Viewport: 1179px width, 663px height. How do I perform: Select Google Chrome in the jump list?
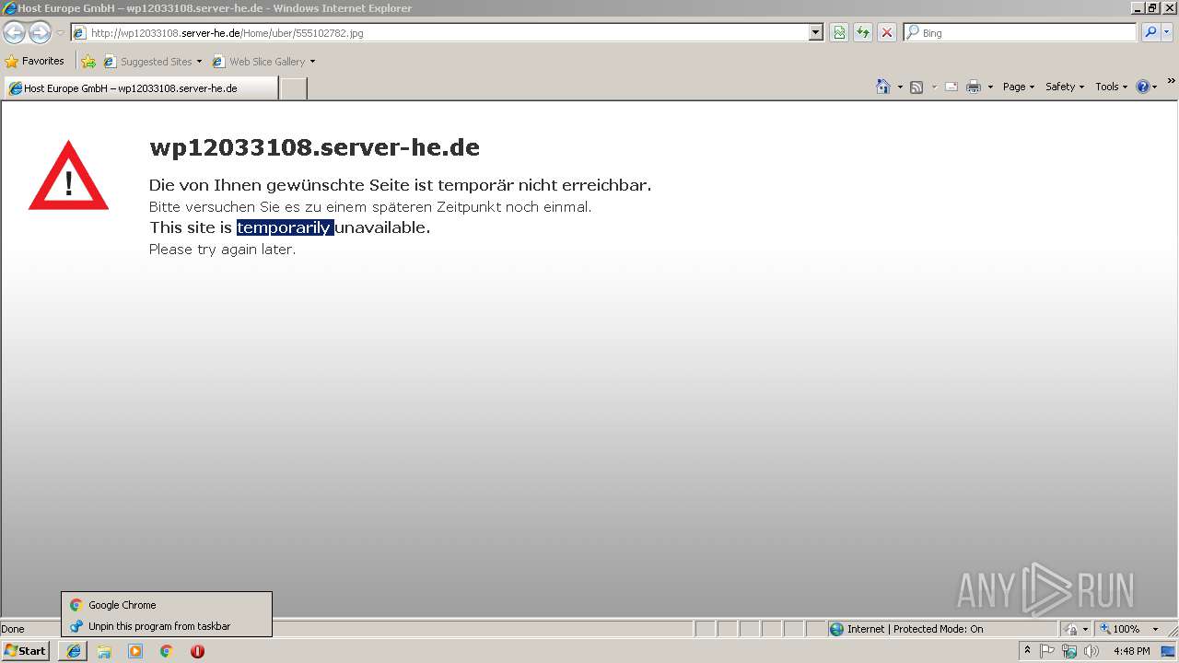(x=167, y=605)
